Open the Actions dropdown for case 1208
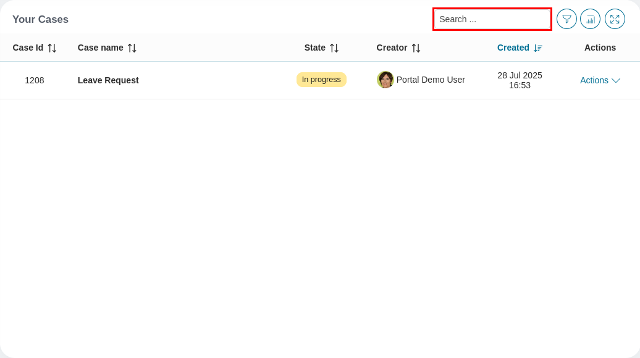The image size is (640, 358). (599, 80)
